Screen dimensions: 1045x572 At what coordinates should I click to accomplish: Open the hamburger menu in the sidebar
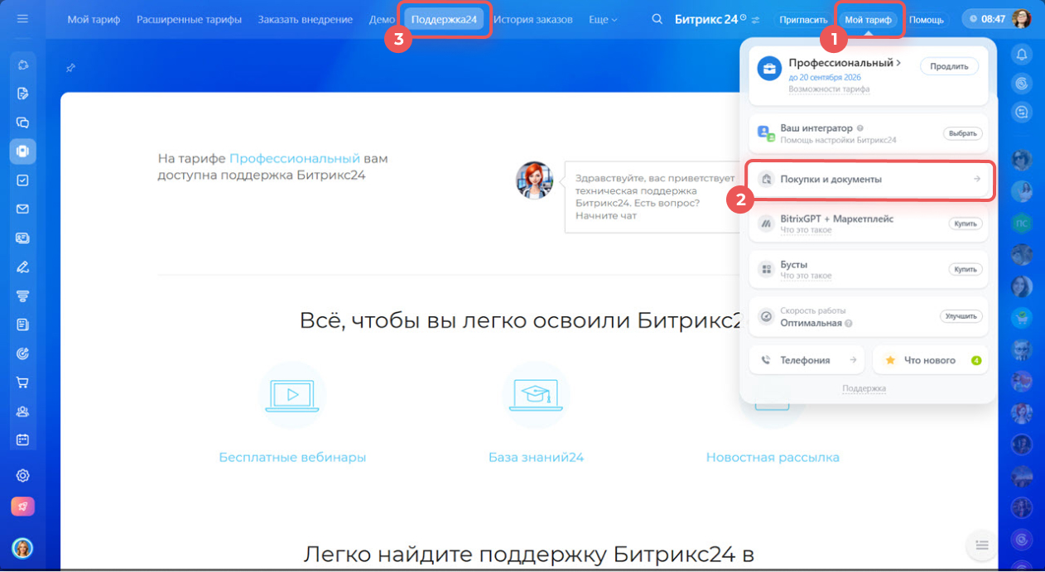tap(22, 18)
